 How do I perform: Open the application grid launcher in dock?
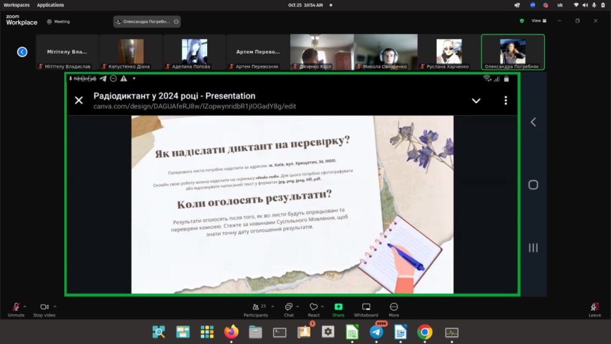(x=207, y=332)
